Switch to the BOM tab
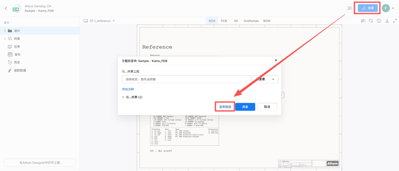The image size is (399, 171). click(267, 21)
